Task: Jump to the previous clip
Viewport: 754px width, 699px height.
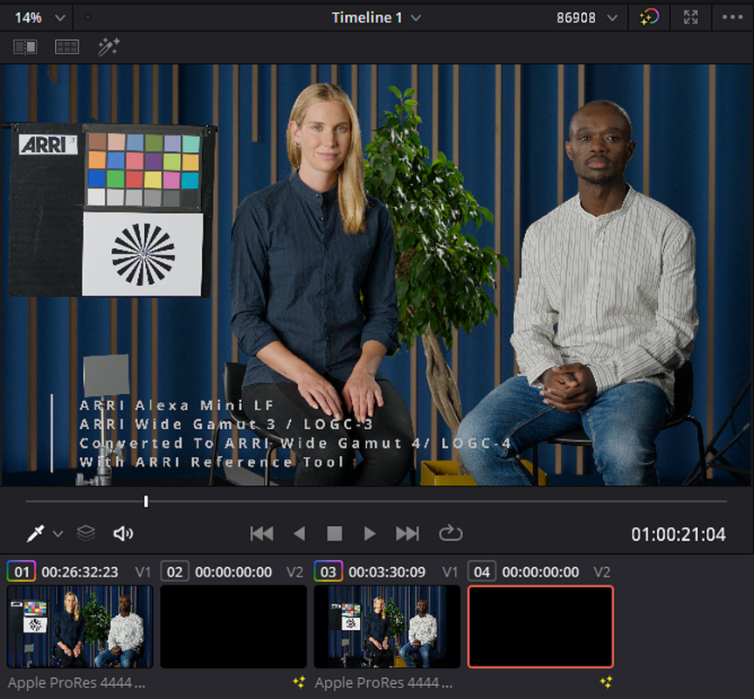Action: pyautogui.click(x=261, y=534)
